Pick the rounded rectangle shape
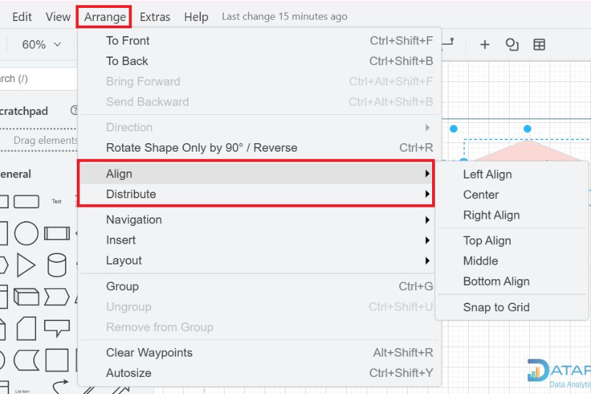Screen dimensions: 591x394 click(x=26, y=202)
